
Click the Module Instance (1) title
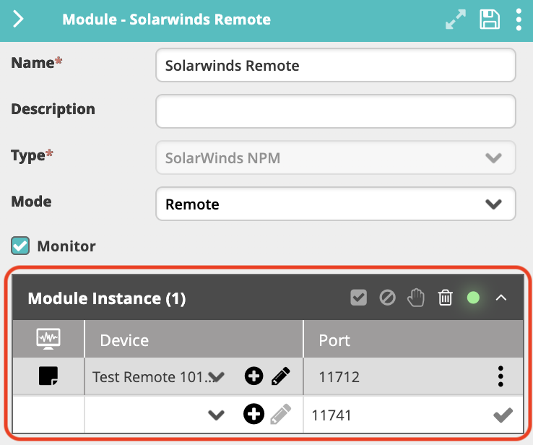[107, 298]
